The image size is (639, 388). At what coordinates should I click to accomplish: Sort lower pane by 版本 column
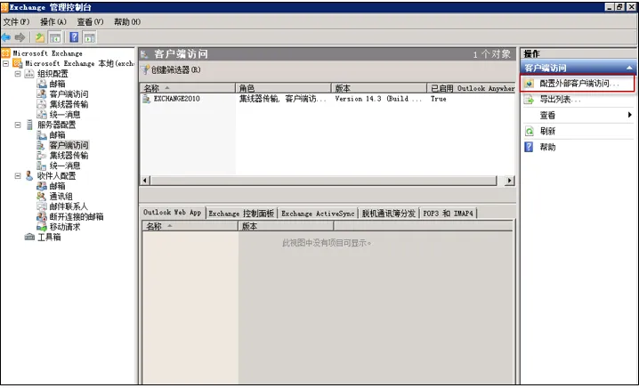286,226
